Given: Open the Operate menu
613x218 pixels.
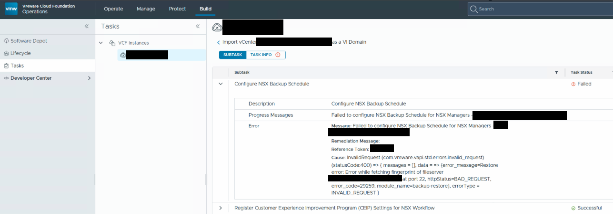Looking at the screenshot, I should (x=113, y=9).
